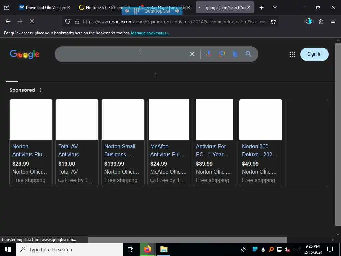This screenshot has height=256, width=341.
Task: Go back to the previous page
Action: pyautogui.click(x=8, y=21)
